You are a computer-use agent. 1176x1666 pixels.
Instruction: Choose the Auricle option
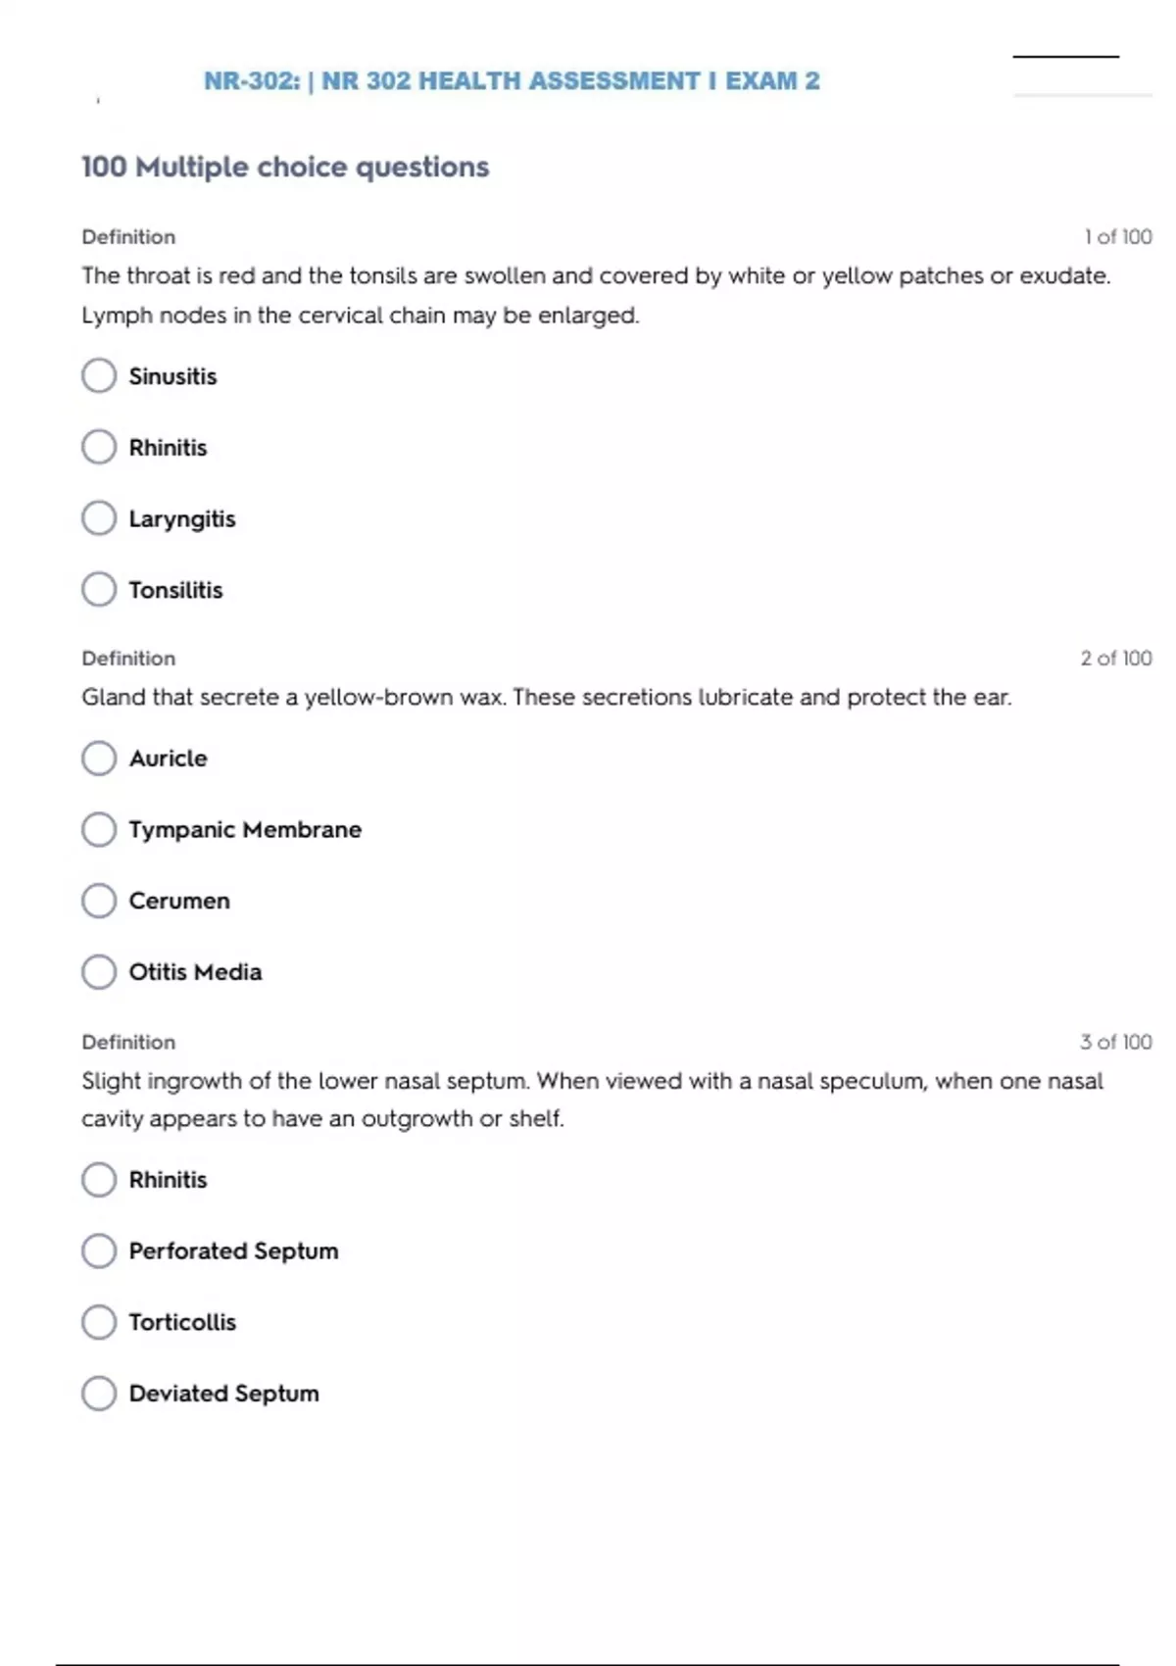pos(99,758)
